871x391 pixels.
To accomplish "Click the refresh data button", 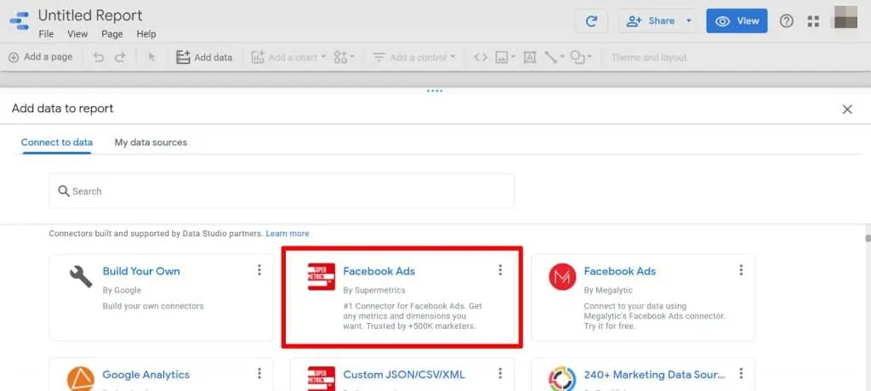I will 592,21.
